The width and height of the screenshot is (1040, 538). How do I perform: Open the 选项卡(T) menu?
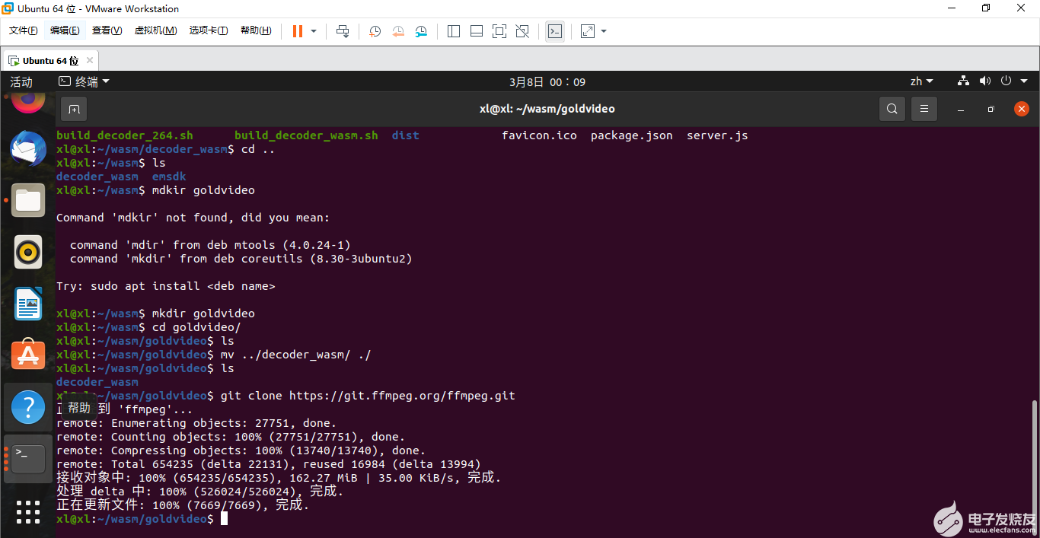pyautogui.click(x=209, y=30)
